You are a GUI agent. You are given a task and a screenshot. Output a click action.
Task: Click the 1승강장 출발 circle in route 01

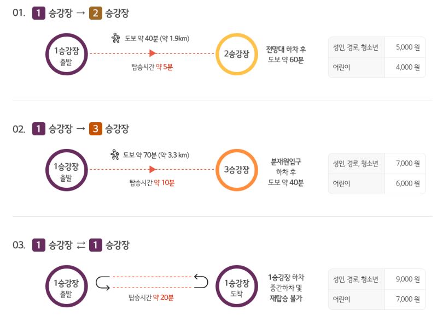click(x=67, y=54)
